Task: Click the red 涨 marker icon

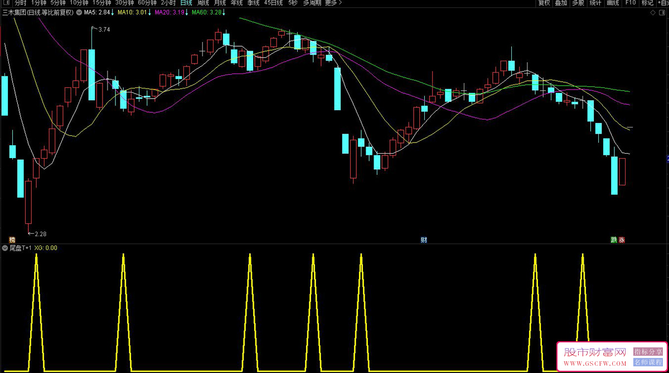Action: click(x=622, y=240)
